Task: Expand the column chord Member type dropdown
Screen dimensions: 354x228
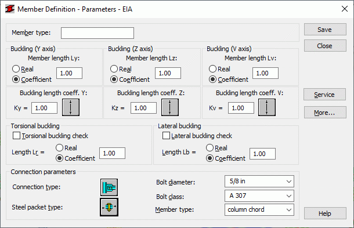Action: (x=259, y=209)
